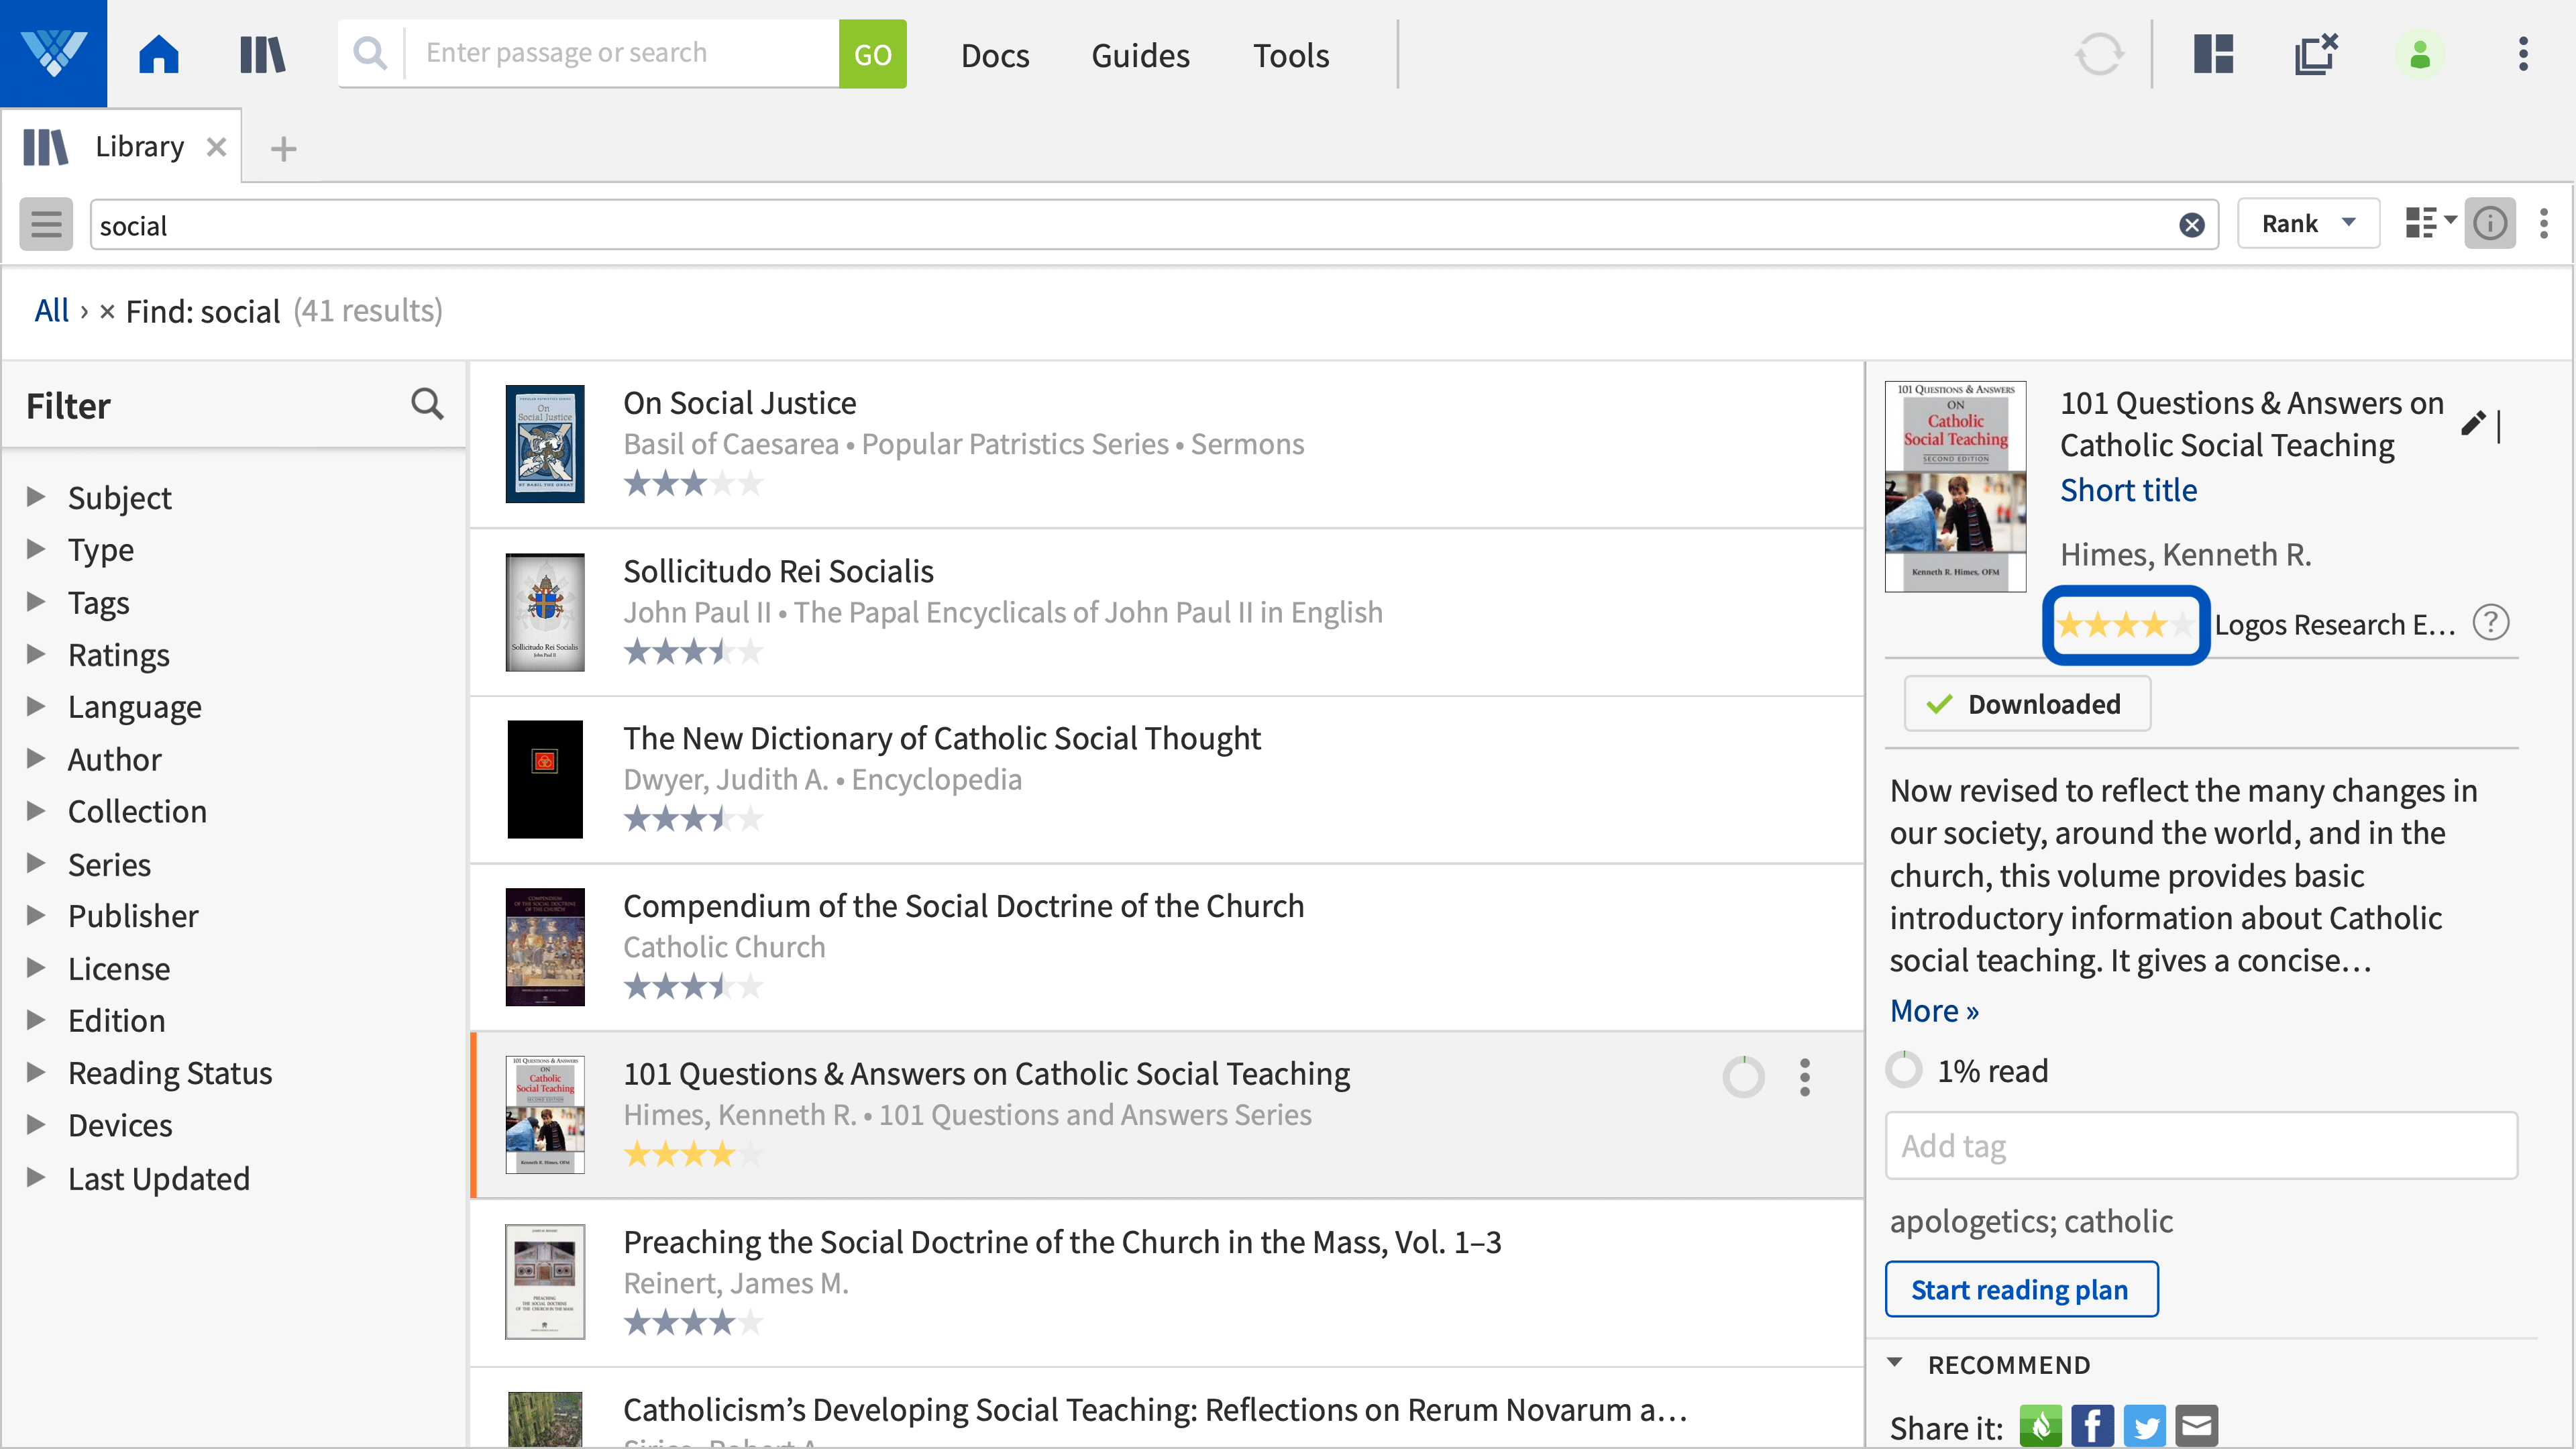Open the Library panel menu dots
The width and height of the screenshot is (2576, 1449).
click(2544, 224)
